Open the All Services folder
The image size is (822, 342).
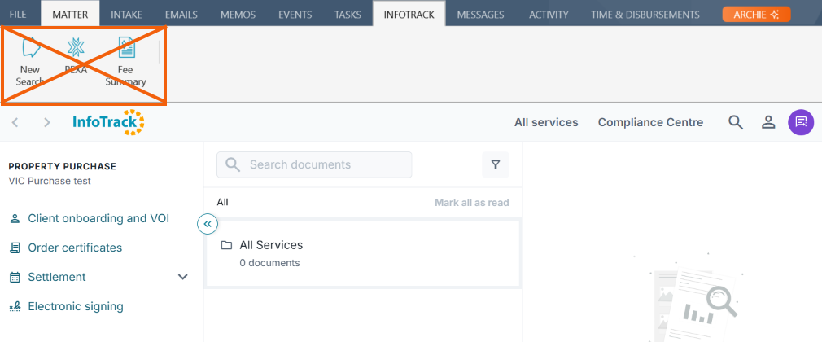click(x=364, y=253)
